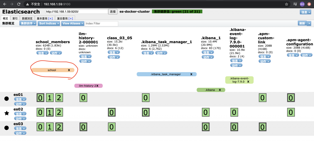The width and height of the screenshot is (314, 141).
Task: Select school_members shard 2 on es02
Action: (x=59, y=112)
